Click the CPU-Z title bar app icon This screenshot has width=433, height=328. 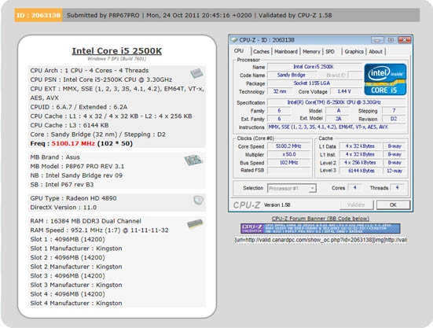tap(234, 40)
